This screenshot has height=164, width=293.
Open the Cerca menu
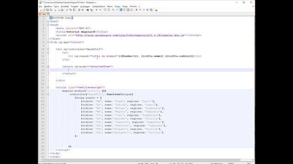[x=56, y=6]
